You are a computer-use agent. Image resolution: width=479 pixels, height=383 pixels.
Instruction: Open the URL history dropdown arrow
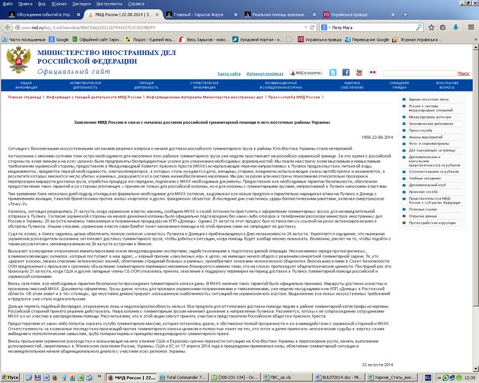306,28
